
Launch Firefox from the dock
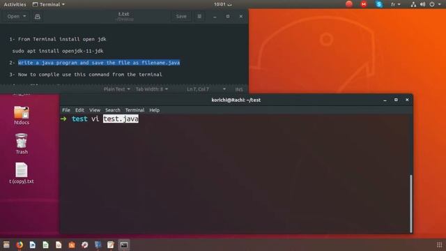click(x=20, y=245)
